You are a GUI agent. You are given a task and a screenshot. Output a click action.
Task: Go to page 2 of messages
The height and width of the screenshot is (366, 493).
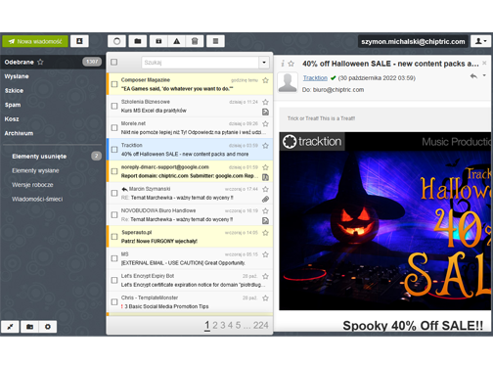pyautogui.click(x=215, y=325)
